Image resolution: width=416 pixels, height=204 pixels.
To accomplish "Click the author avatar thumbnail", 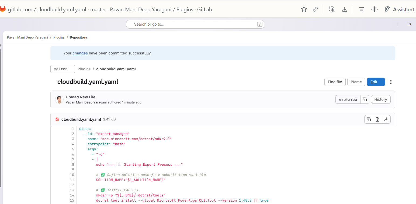I will (59, 99).
